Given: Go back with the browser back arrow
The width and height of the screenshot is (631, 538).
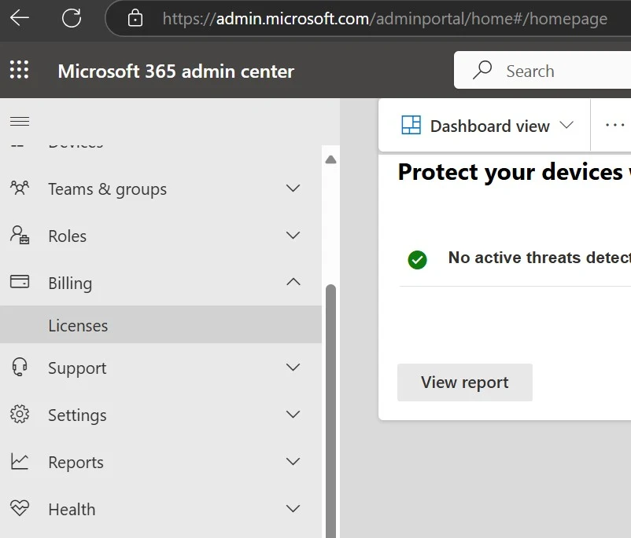Looking at the screenshot, I should (20, 18).
